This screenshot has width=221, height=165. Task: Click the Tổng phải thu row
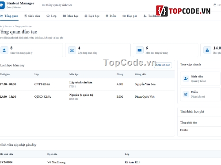(200, 123)
